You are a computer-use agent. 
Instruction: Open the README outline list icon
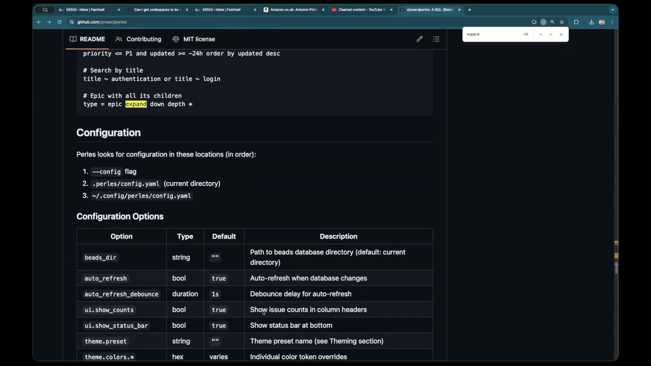pos(436,39)
